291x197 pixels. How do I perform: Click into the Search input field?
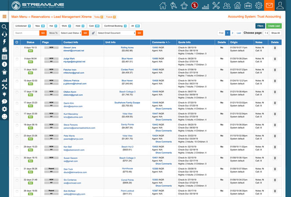[x=26, y=33]
